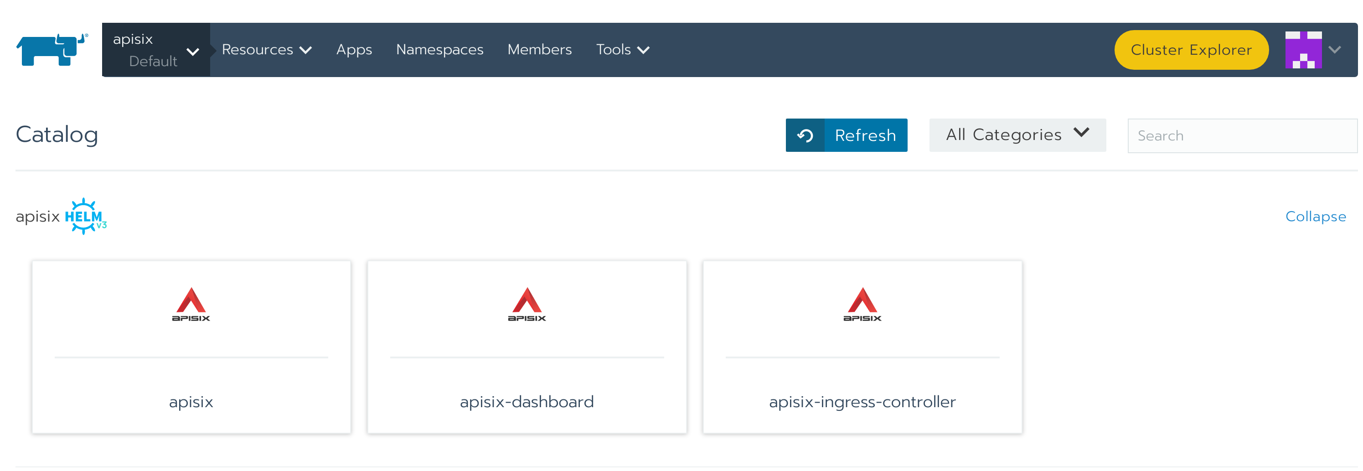Click the apisix-ingress-controller chart logo
Screen dimensions: 1363x471
862,304
